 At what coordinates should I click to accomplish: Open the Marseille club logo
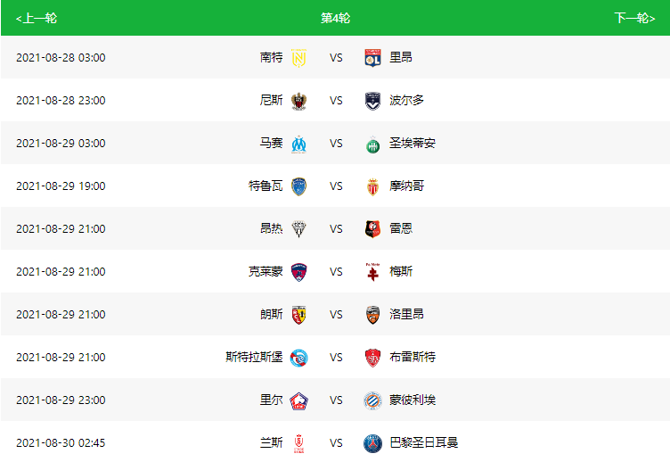[298, 144]
